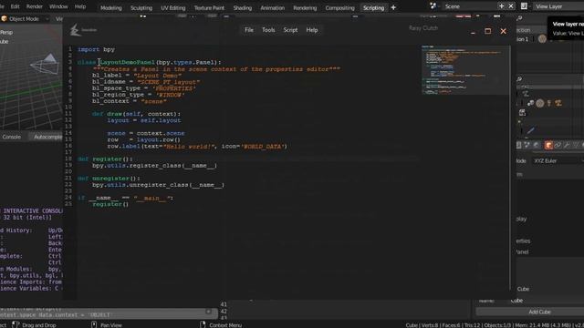584x328 pixels.
Task: Select the World properties tab icon
Action: tap(537, 145)
